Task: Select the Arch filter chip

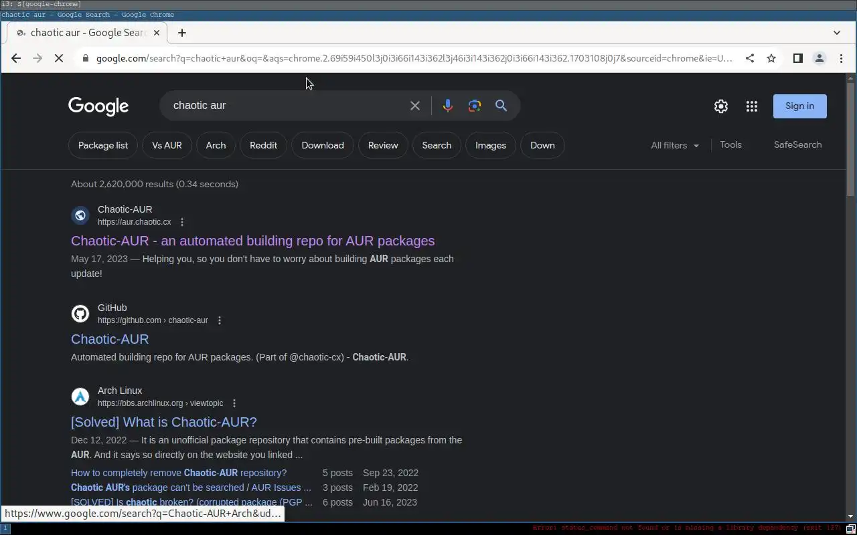Action: [x=216, y=145]
